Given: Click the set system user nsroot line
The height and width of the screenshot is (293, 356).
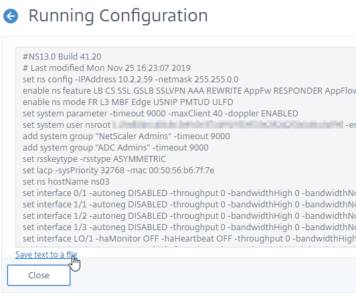Looking at the screenshot, I should click(x=189, y=124).
